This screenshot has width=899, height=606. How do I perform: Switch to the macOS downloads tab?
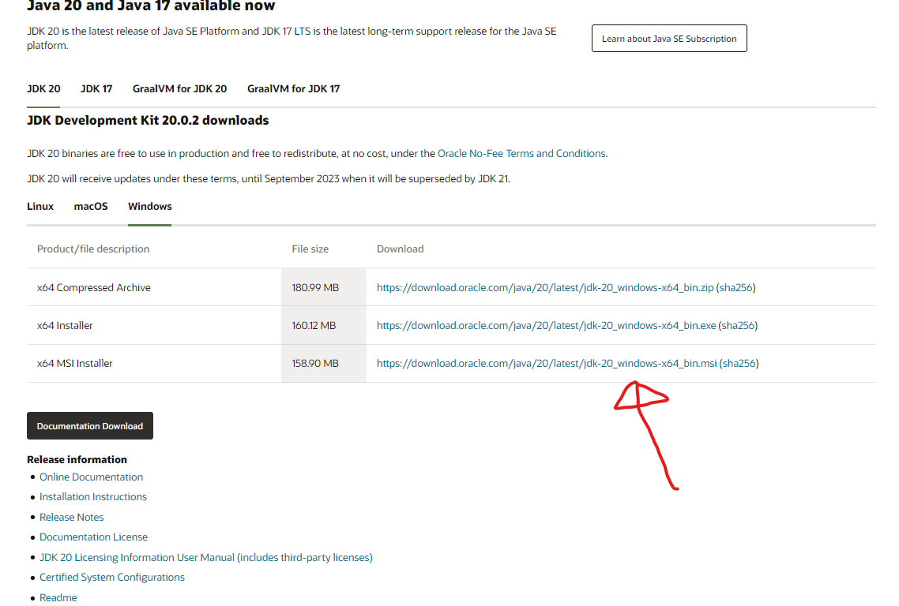tap(91, 206)
